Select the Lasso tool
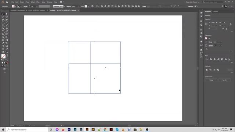Viewport: 235px width, 132px height. click(x=7, y=17)
